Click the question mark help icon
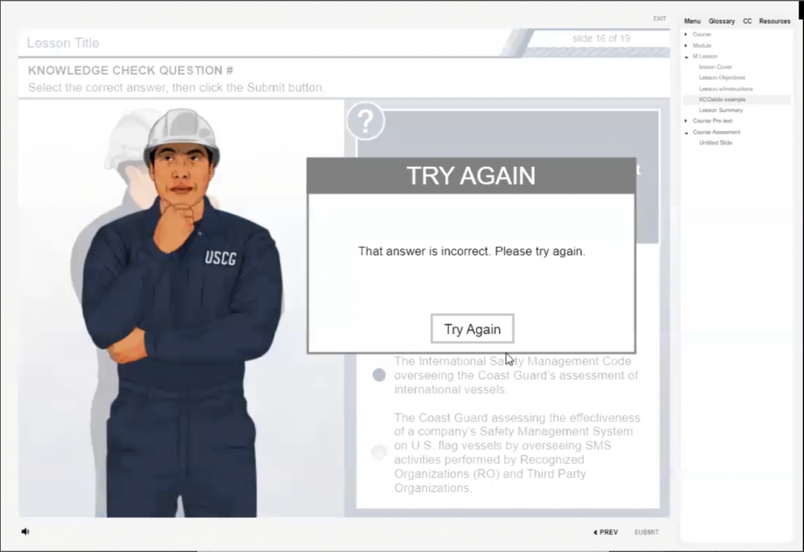The height and width of the screenshot is (552, 804). tap(365, 121)
